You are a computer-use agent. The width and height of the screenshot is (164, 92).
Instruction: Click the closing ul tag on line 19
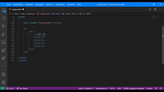[32, 49]
